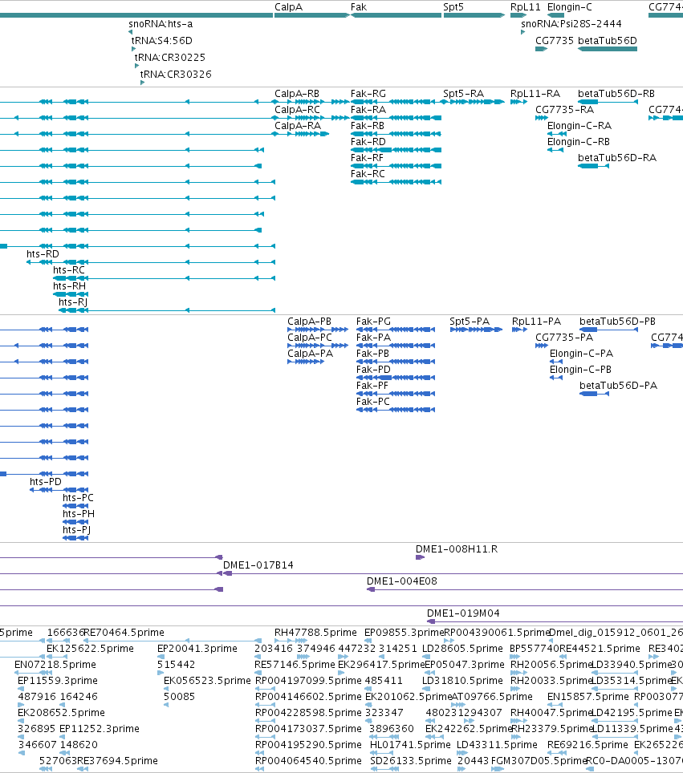Click the betaTub56D-PB protein label
The height and width of the screenshot is (773, 683).
[x=617, y=322]
